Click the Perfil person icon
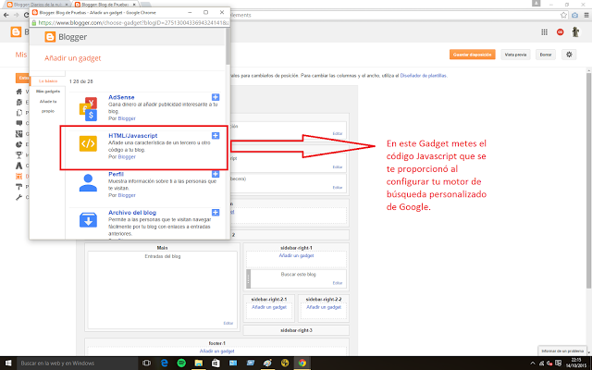 pyautogui.click(x=88, y=183)
